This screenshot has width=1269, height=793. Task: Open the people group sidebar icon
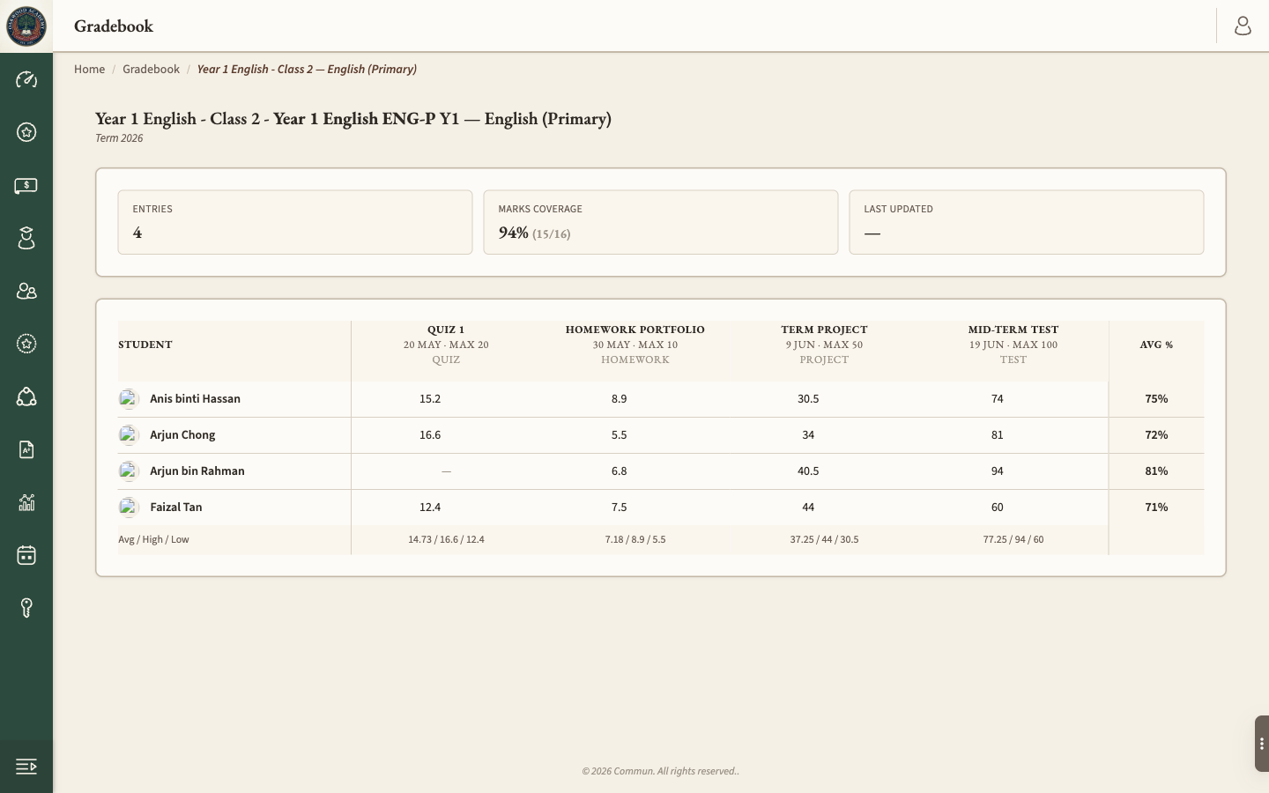(x=26, y=291)
